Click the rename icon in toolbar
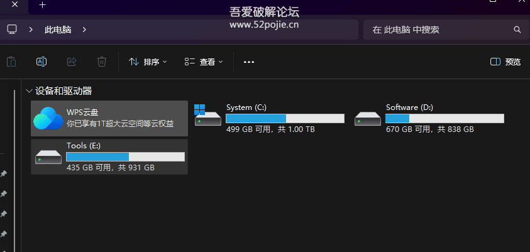This screenshot has width=530, height=252. (41, 62)
